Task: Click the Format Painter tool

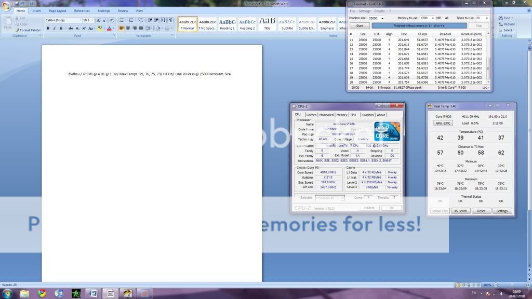Action: tap(28, 30)
